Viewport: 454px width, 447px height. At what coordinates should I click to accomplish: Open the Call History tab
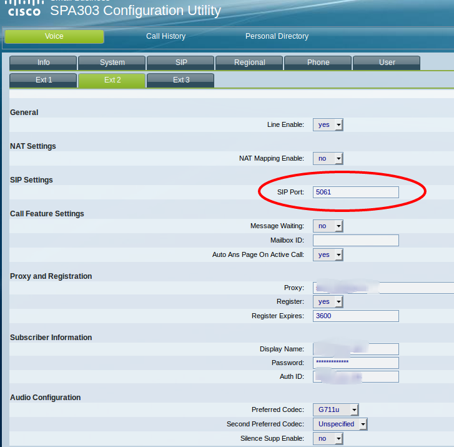[165, 36]
